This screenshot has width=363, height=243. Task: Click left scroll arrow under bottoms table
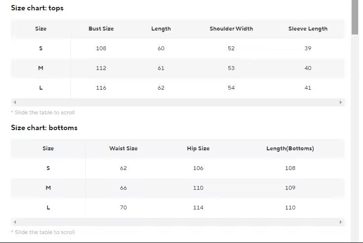15,222
